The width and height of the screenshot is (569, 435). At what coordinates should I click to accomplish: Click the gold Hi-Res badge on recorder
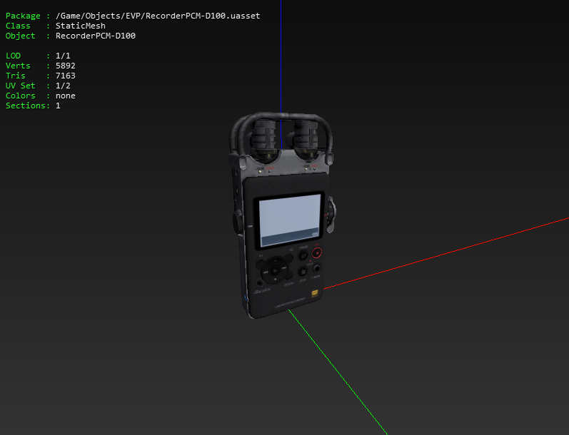point(315,293)
